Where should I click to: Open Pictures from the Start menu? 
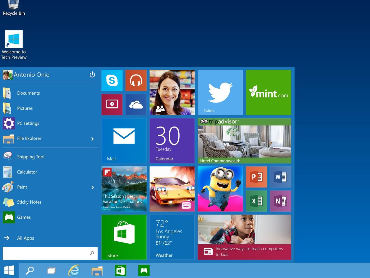click(50, 108)
